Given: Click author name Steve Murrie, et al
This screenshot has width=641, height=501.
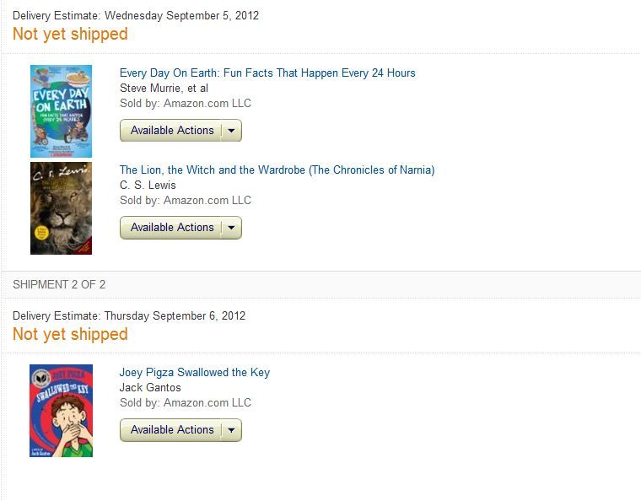Looking at the screenshot, I should click(164, 89).
